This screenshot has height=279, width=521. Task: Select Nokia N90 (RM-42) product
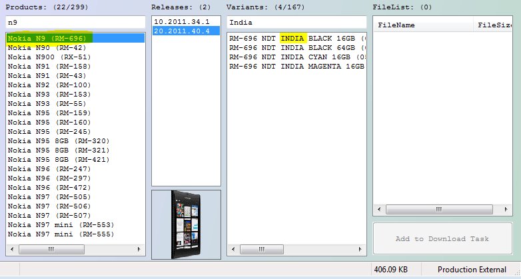point(75,47)
